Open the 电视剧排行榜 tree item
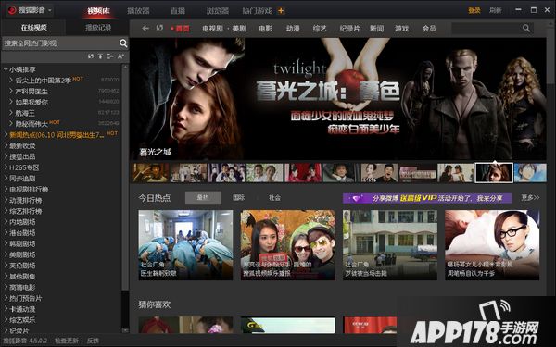This screenshot has width=556, height=347. click(29, 190)
